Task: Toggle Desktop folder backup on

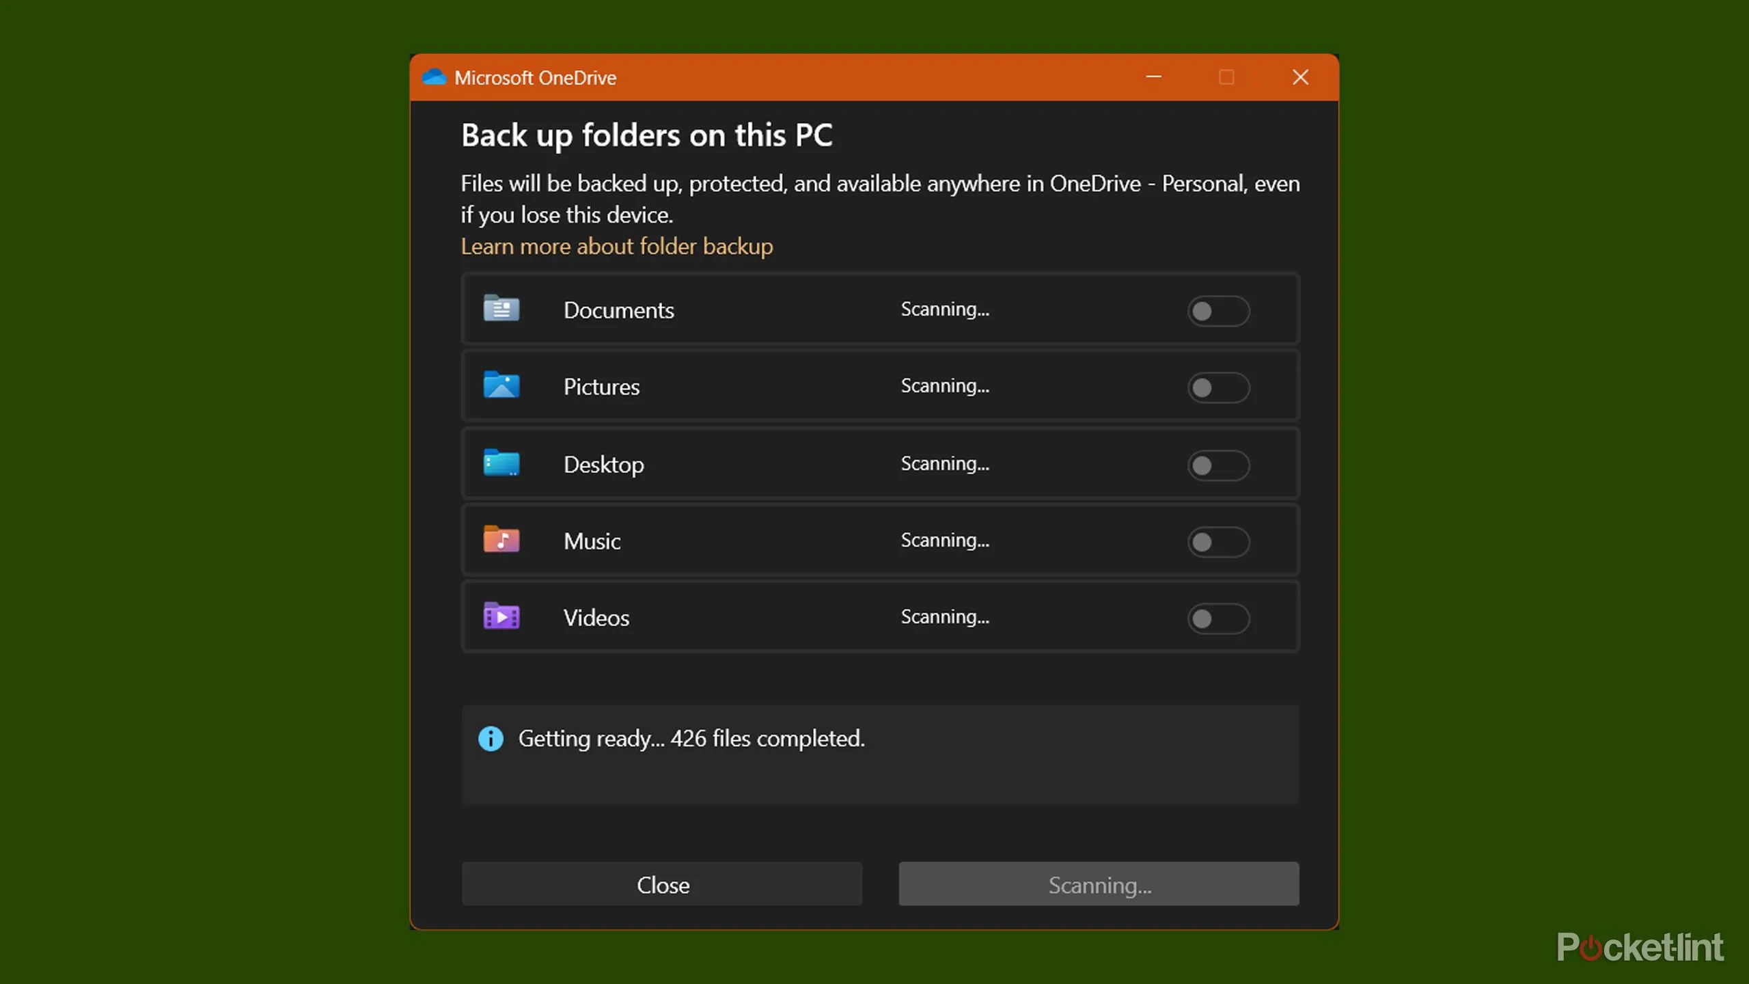Action: pyautogui.click(x=1218, y=466)
